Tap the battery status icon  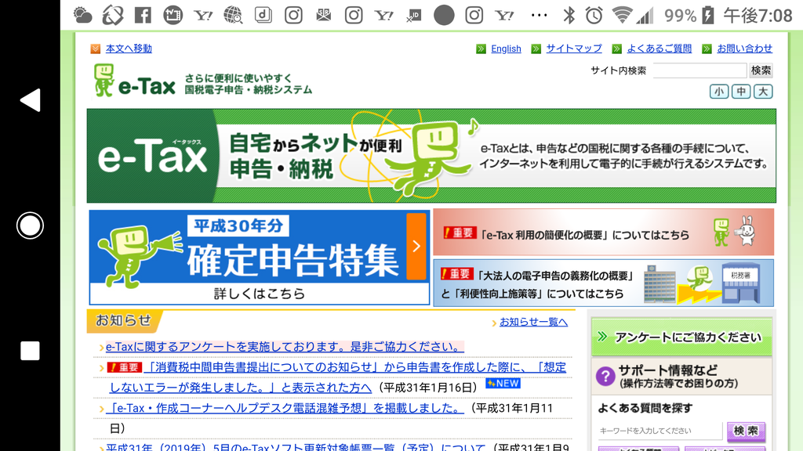708,16
